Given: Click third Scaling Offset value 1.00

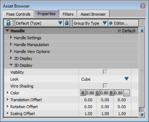Looking at the screenshot, I should pyautogui.click(x=122, y=114).
